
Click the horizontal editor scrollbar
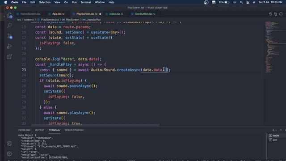[95, 125]
